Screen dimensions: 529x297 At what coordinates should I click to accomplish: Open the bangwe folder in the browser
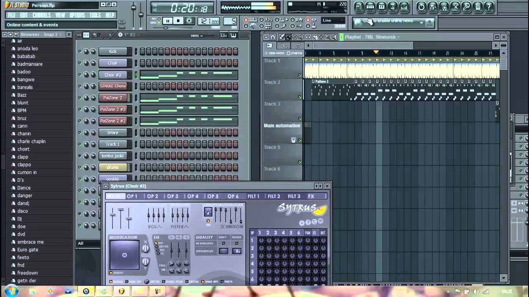26,80
